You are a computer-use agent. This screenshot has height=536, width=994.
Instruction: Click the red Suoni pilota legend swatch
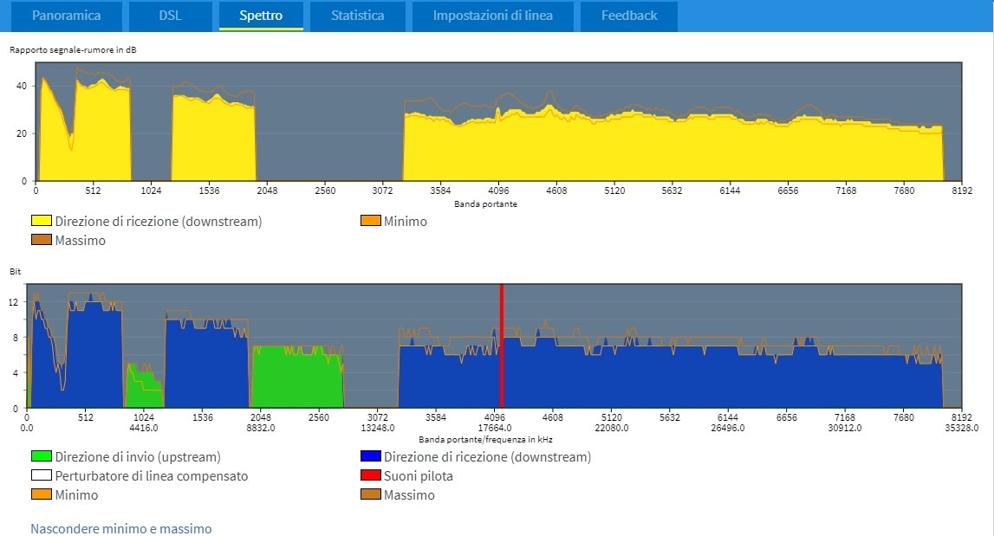370,476
